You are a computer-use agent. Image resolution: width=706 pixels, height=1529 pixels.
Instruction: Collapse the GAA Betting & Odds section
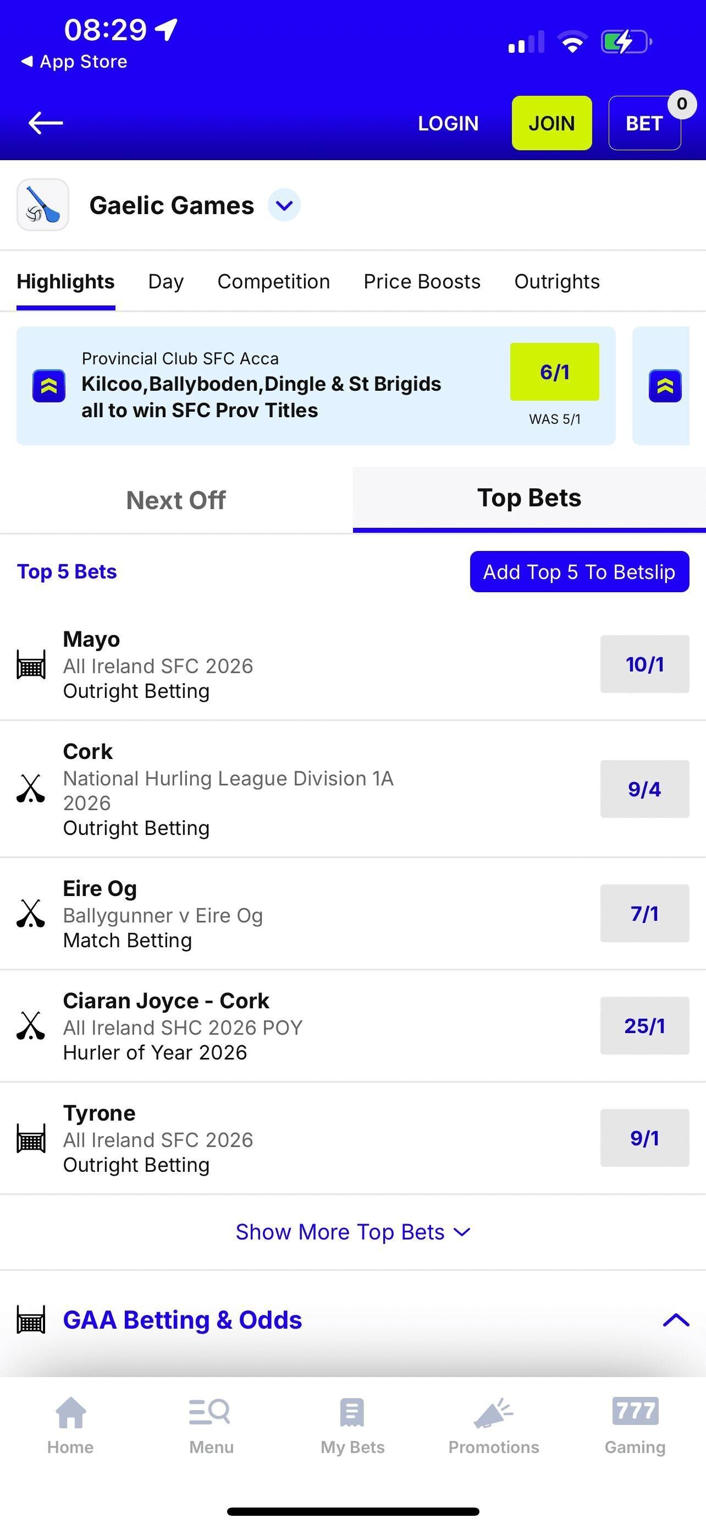pyautogui.click(x=676, y=1320)
